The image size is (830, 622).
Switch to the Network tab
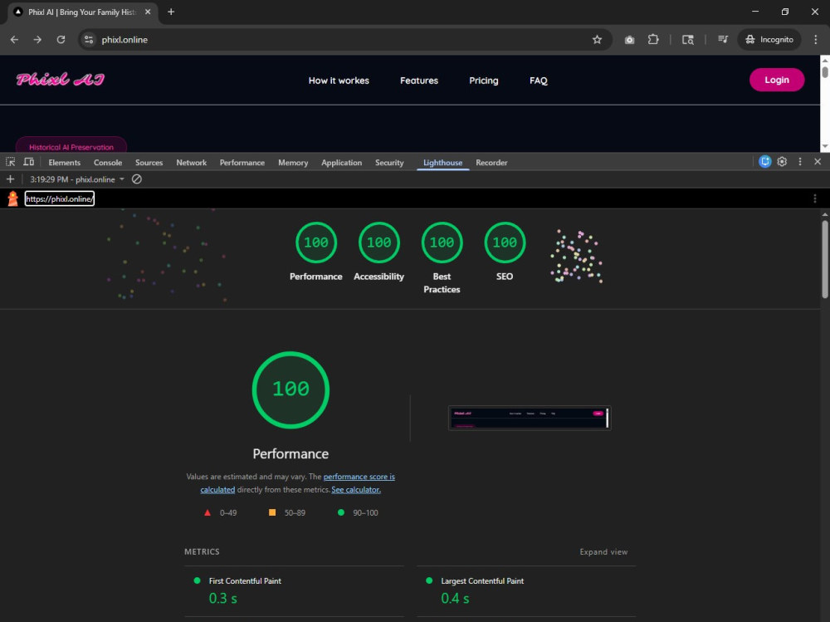tap(191, 163)
